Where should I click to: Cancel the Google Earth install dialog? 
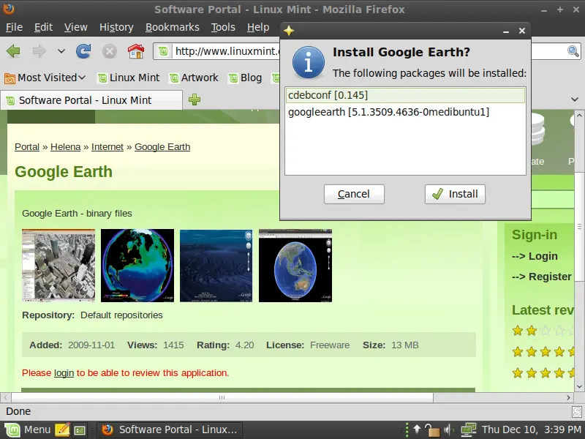point(354,194)
